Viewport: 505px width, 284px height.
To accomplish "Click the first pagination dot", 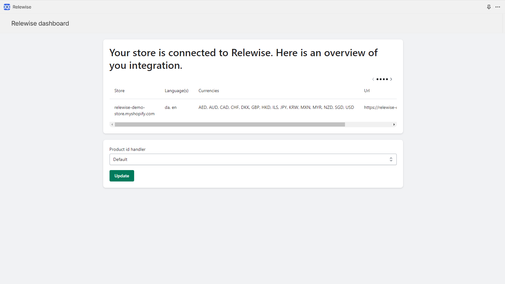I will [x=377, y=79].
